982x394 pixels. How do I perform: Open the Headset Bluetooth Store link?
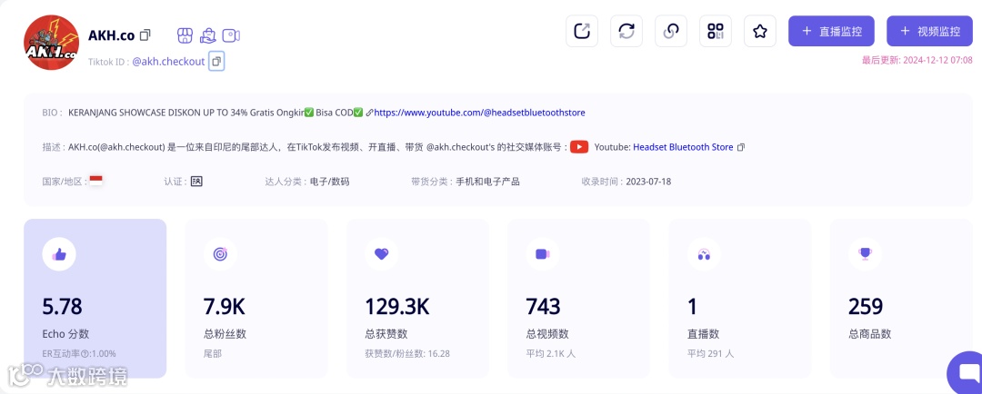pyautogui.click(x=683, y=147)
